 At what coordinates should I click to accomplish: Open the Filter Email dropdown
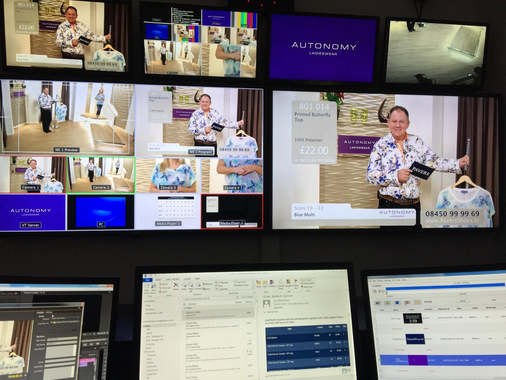click(306, 287)
